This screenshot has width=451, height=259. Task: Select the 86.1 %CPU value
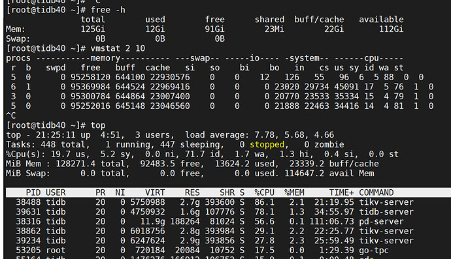click(x=264, y=202)
